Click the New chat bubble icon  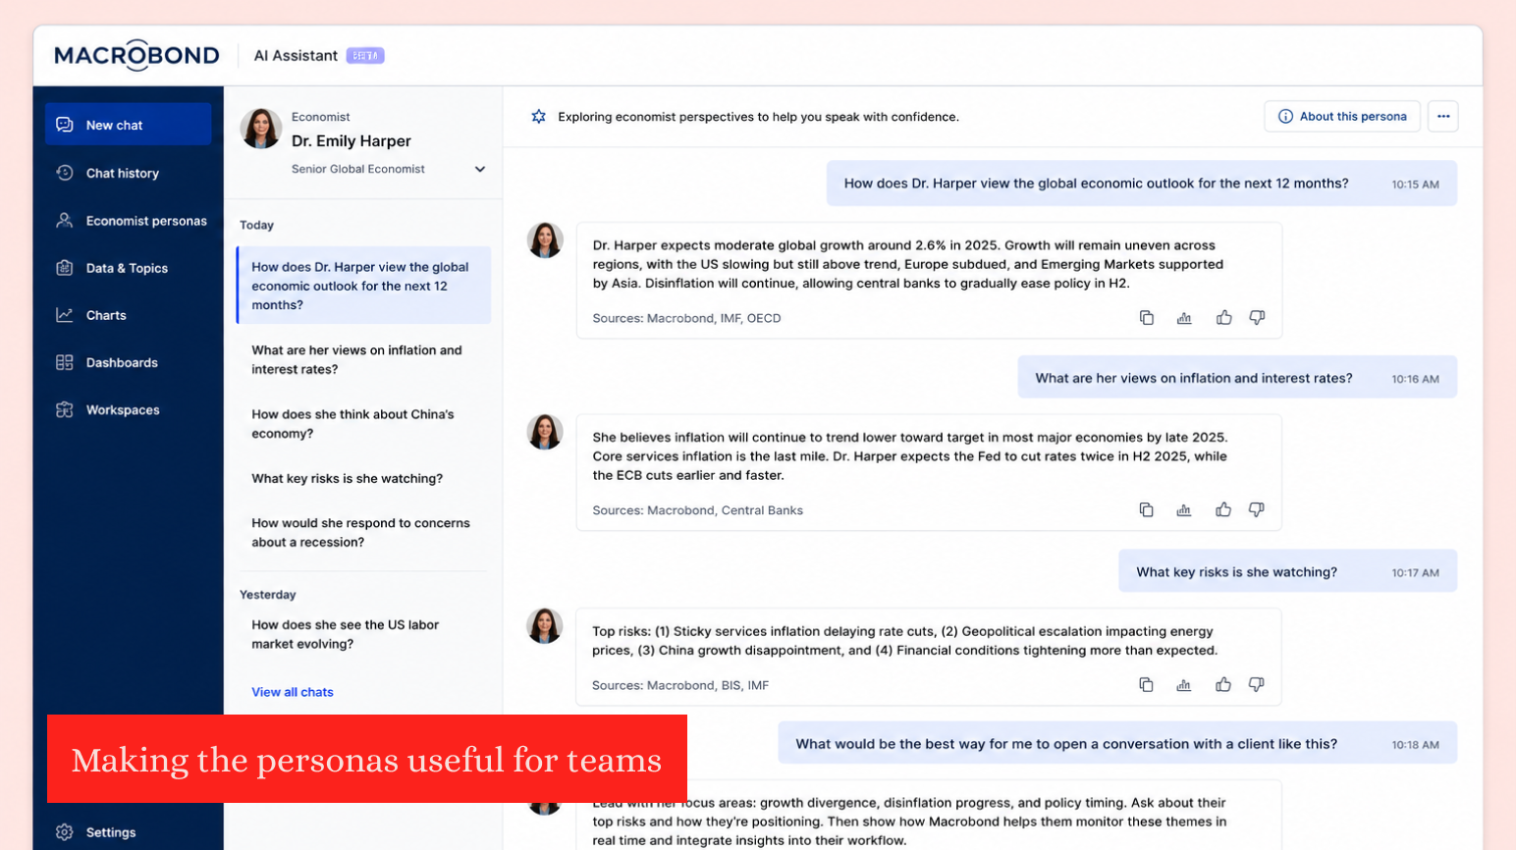coord(65,125)
